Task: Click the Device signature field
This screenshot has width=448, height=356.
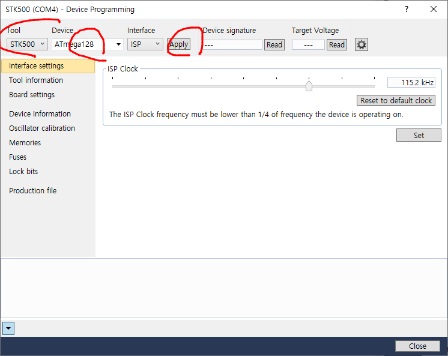Action: click(232, 45)
